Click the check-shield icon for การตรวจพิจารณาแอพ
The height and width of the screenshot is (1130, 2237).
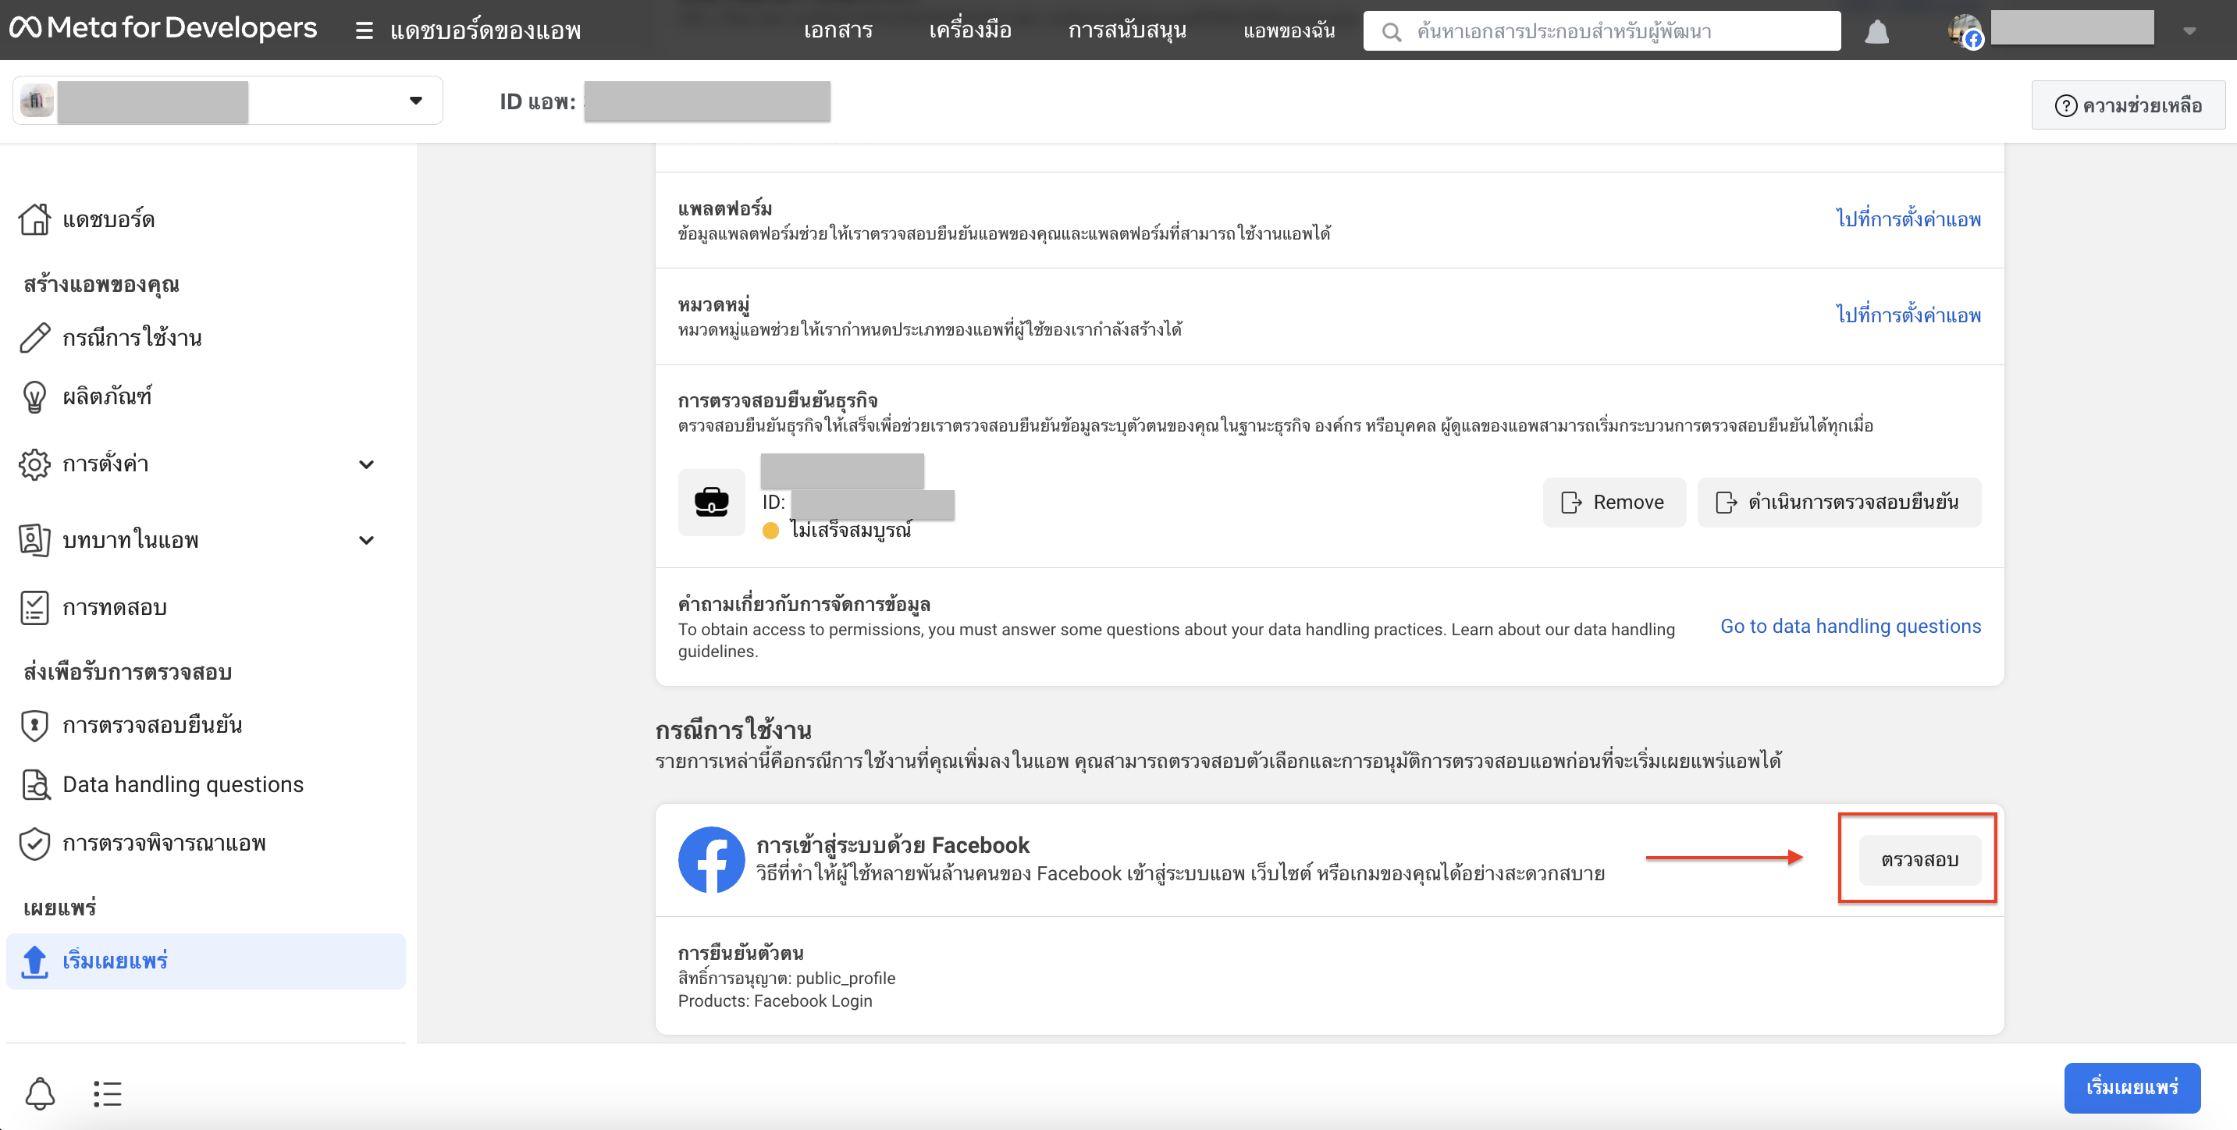click(35, 844)
